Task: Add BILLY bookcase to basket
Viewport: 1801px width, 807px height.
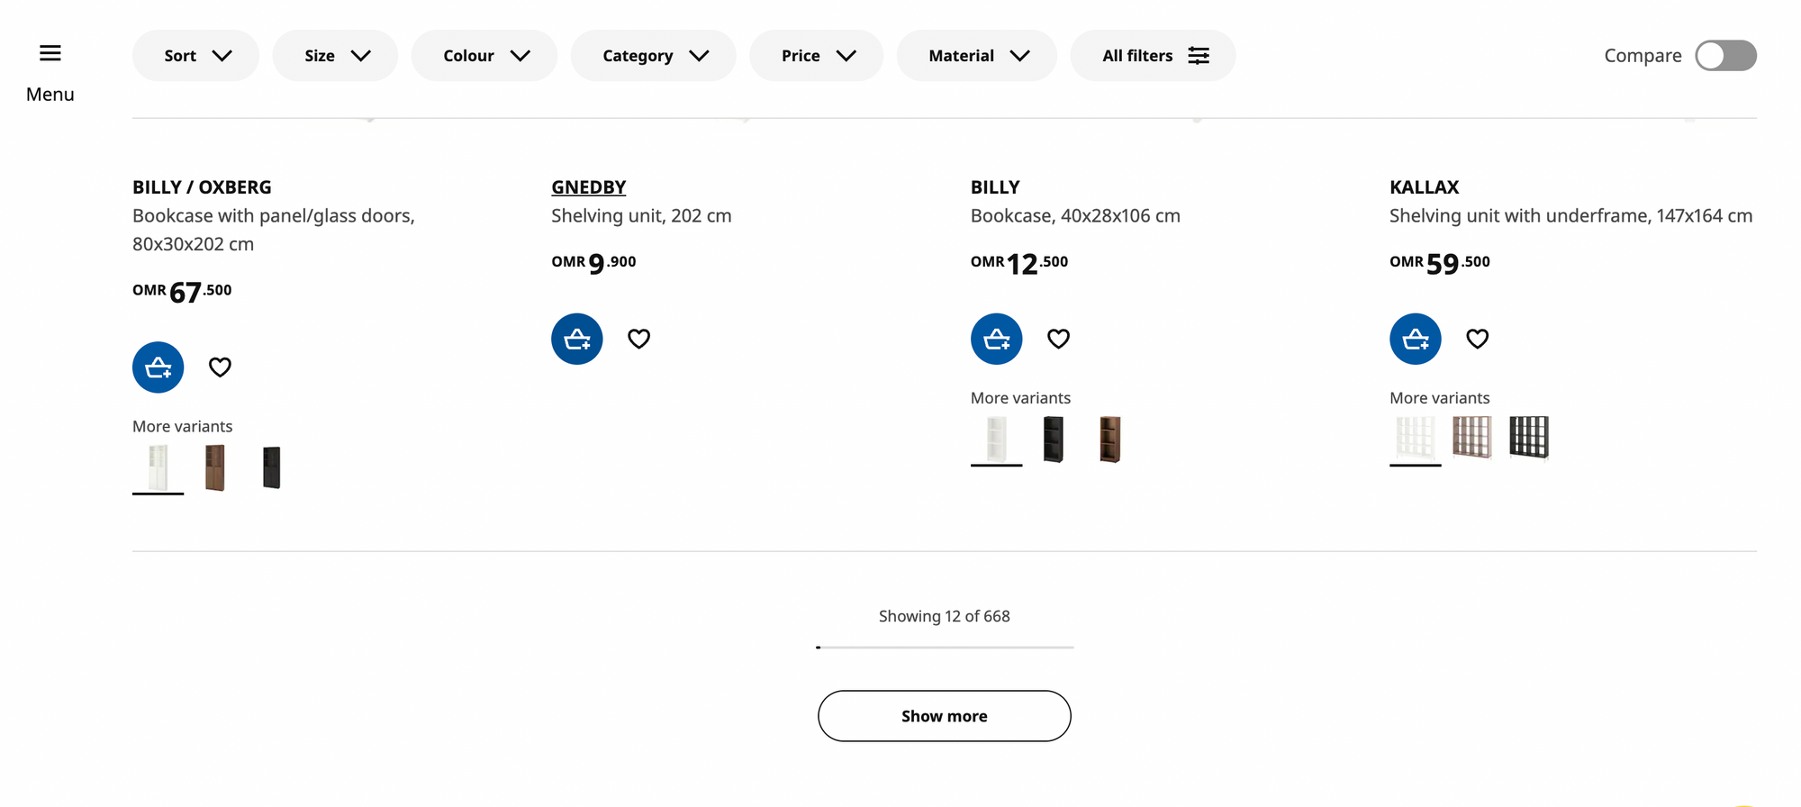Action: click(996, 339)
